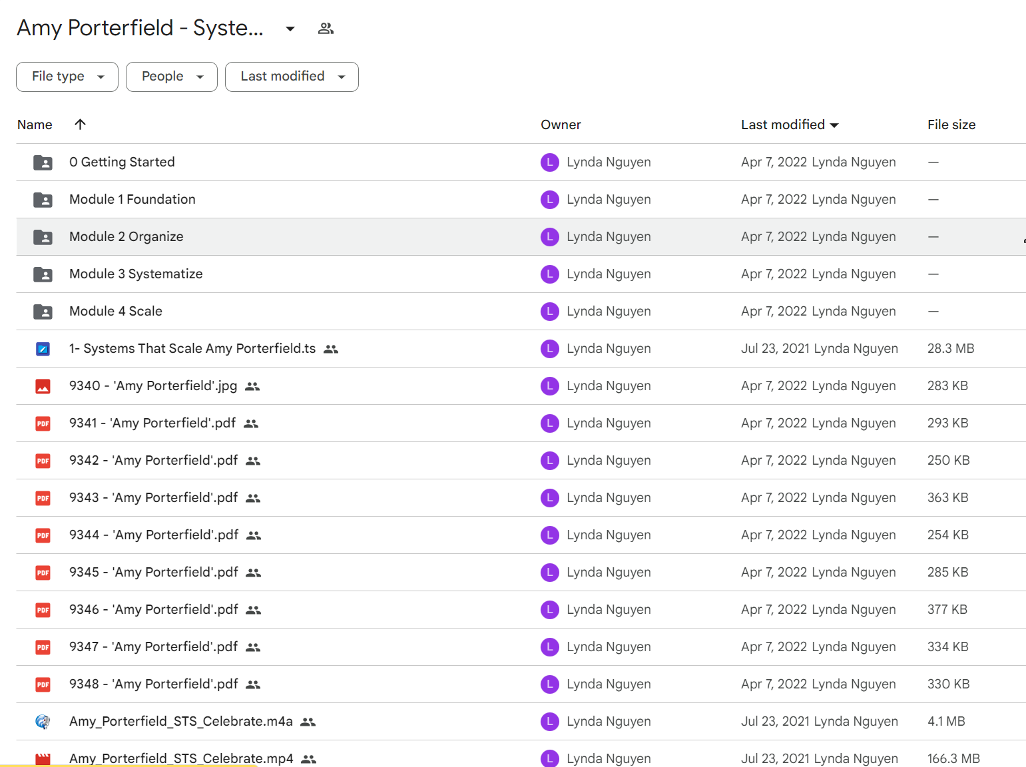Open the File type filter dropdown
The width and height of the screenshot is (1026, 767).
coord(67,77)
